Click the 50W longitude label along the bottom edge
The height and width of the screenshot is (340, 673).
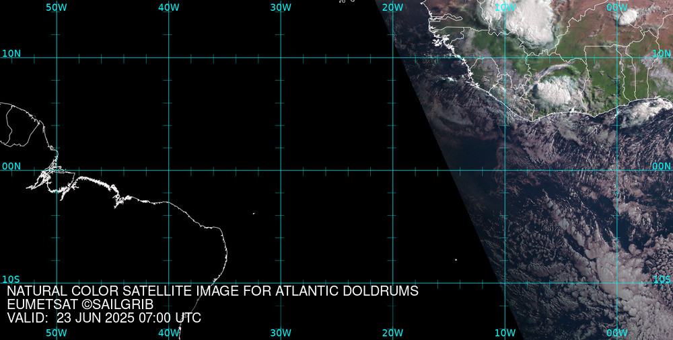[57, 333]
